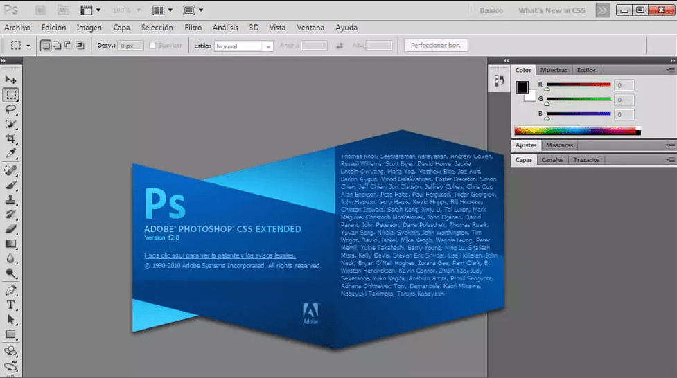Viewport: 677px width, 378px height.
Task: Open the Archivo menu
Action: pos(17,28)
